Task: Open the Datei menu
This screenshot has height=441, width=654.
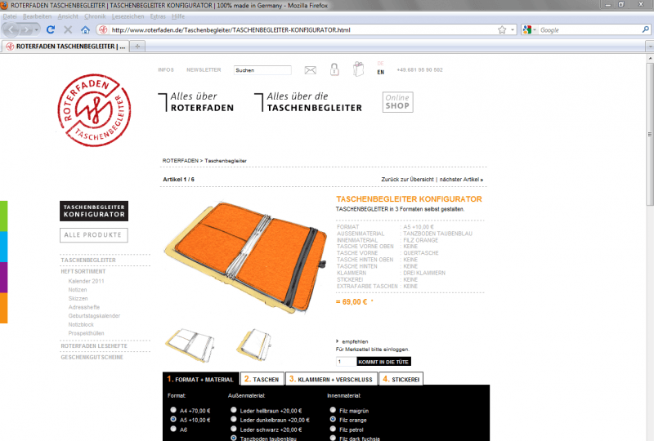Action: tap(10, 16)
